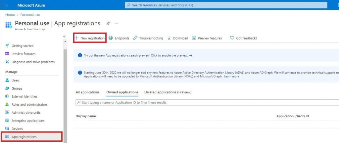Click the Endpoints globe icon
The width and height of the screenshot is (339, 143).
111,38
